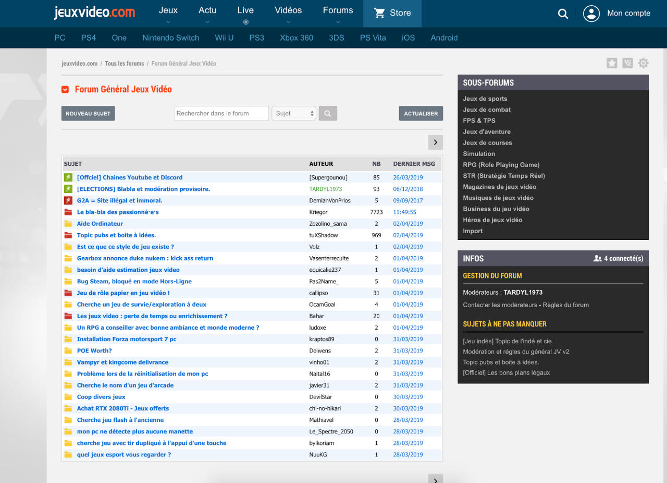This screenshot has height=483, width=667.
Task: Open the Sujet search type dropdown
Action: pyautogui.click(x=294, y=113)
